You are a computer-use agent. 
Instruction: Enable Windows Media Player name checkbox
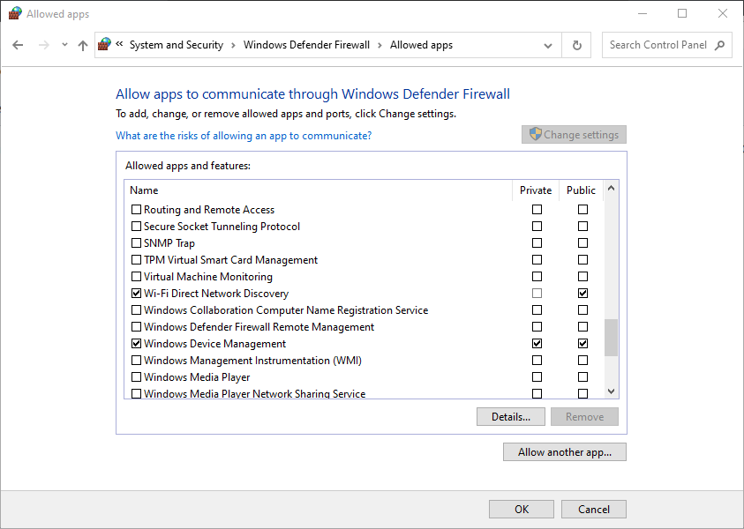[x=136, y=377]
